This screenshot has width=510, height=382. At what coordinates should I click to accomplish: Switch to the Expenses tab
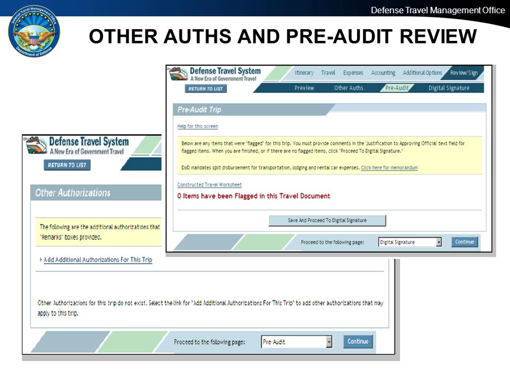(x=353, y=73)
